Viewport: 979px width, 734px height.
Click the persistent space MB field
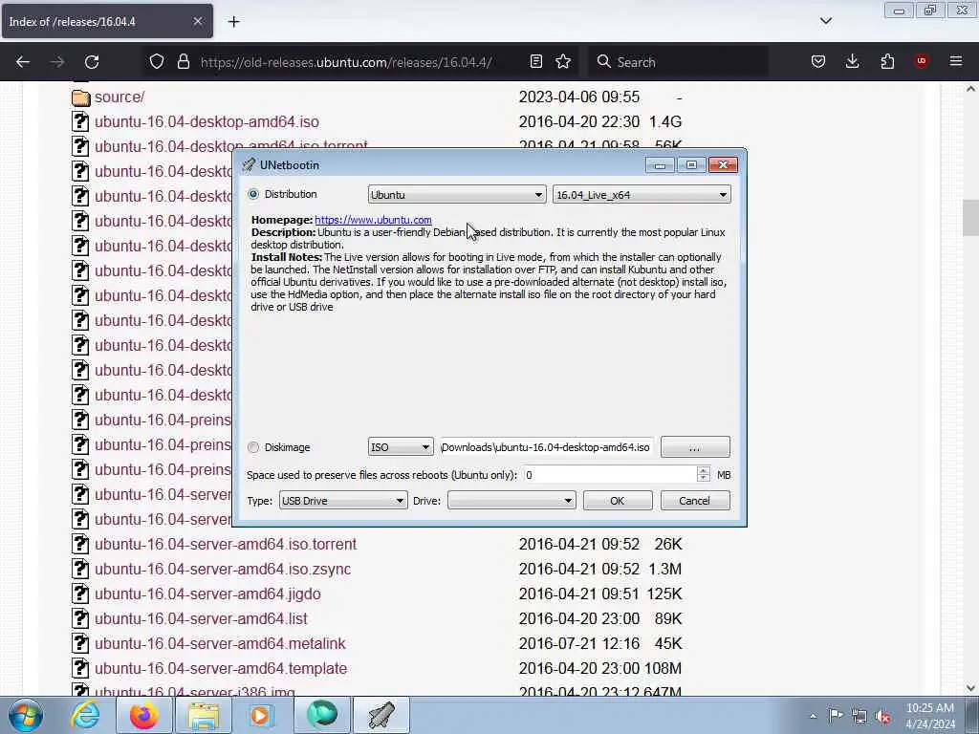pos(609,475)
